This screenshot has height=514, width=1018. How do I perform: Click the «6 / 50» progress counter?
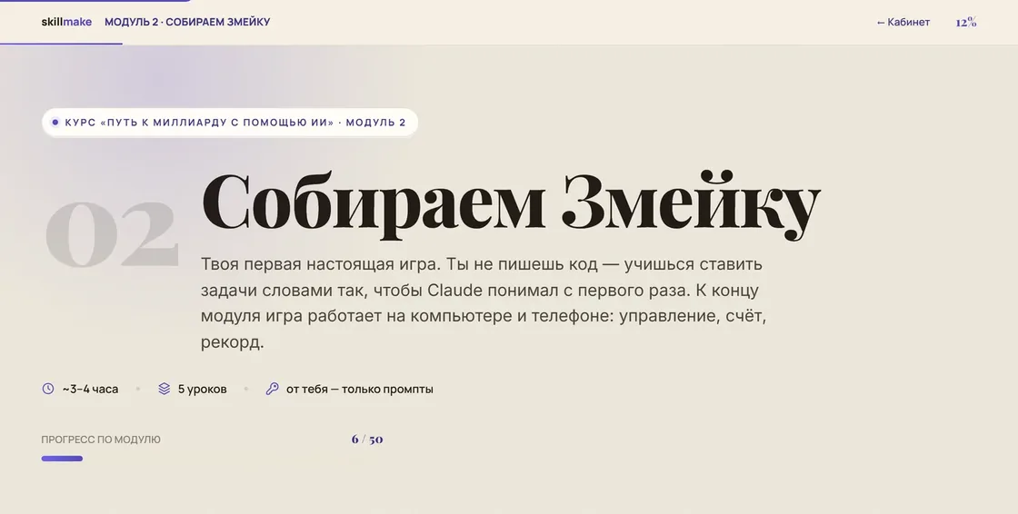click(x=367, y=440)
